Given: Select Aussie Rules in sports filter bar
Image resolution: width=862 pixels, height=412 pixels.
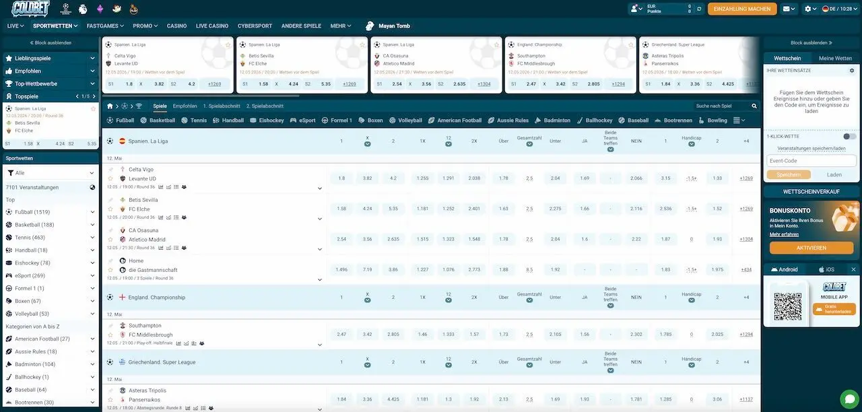Looking at the screenshot, I should coord(508,121).
